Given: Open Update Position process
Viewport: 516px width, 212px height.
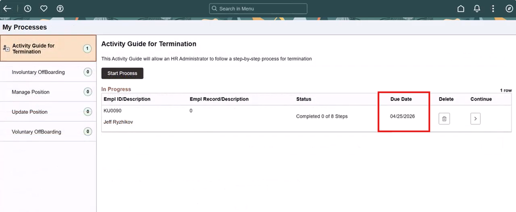Looking at the screenshot, I should [48, 112].
